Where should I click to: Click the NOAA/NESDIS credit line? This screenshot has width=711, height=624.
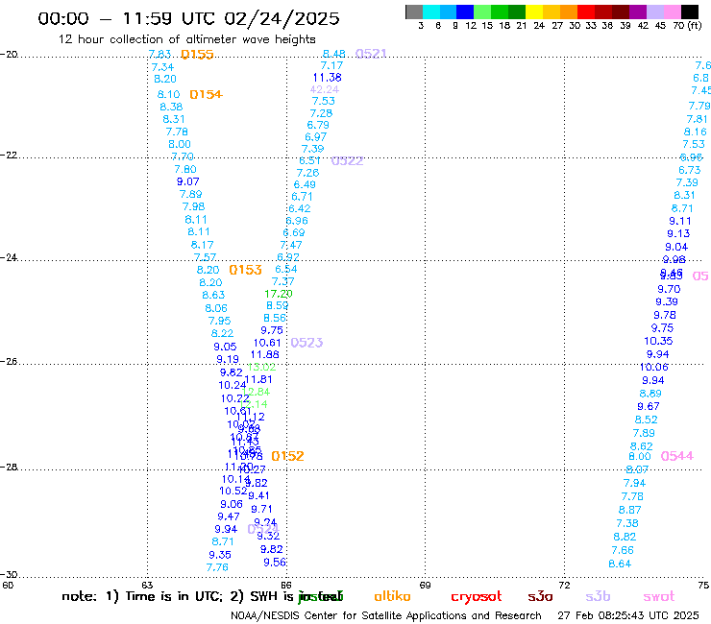[x=386, y=616]
